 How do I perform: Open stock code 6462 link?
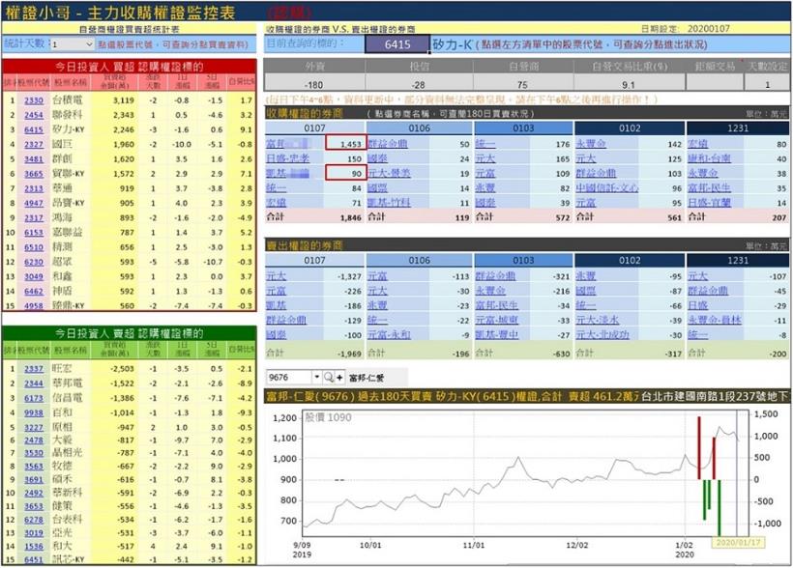pyautogui.click(x=34, y=291)
